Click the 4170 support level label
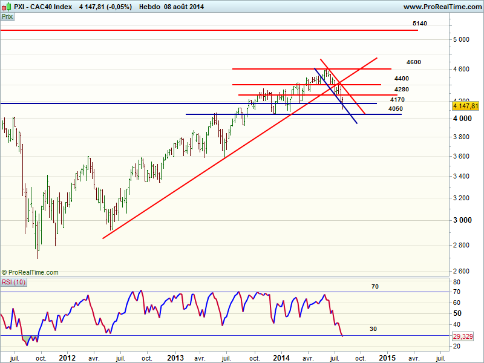Screen dimensions: 484x363 tap(397, 99)
